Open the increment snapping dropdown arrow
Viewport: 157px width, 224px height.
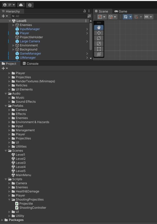point(151,17)
